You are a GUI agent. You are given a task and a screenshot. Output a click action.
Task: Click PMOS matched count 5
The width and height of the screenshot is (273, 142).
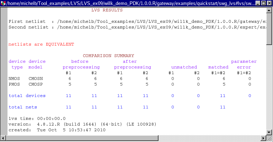coord(224,85)
